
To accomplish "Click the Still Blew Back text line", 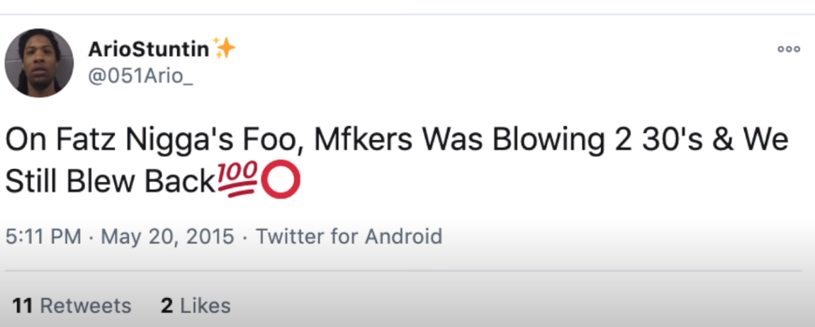I will pos(110,183).
